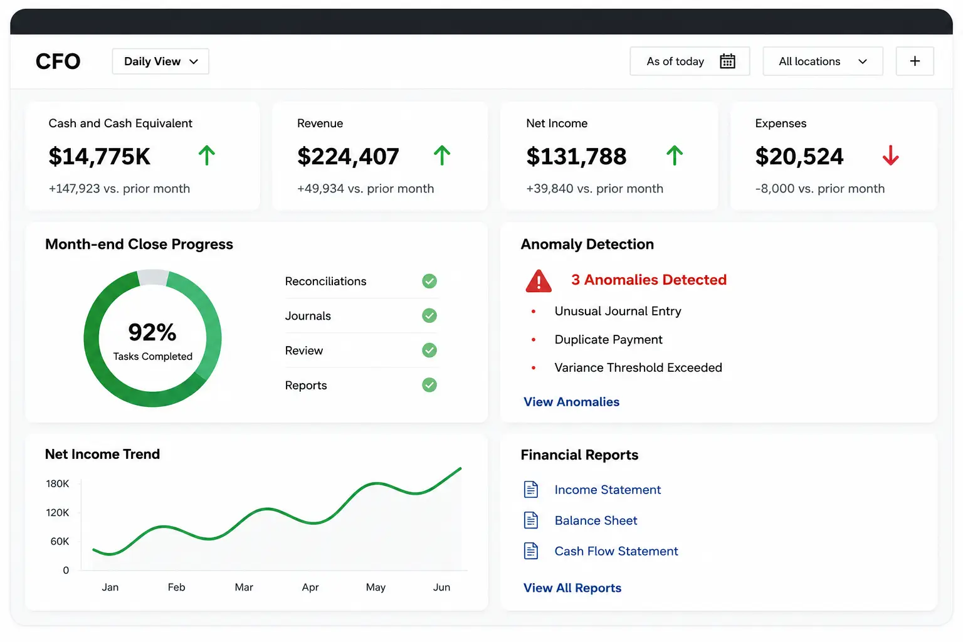The width and height of the screenshot is (963, 642).
Task: Click the $20,524 expenses value
Action: (799, 156)
